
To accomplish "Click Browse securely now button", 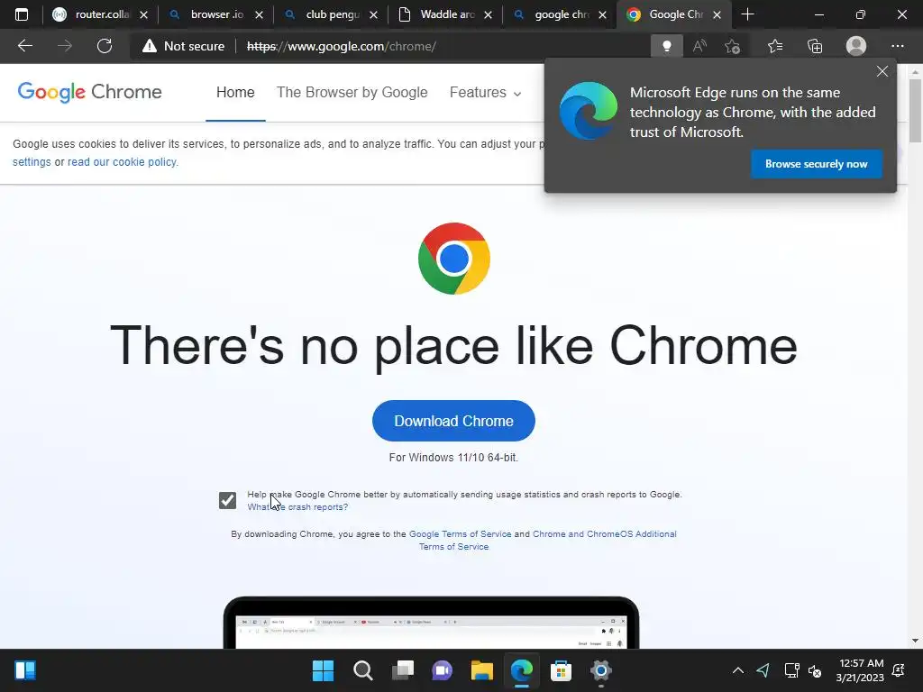I will coord(816,164).
